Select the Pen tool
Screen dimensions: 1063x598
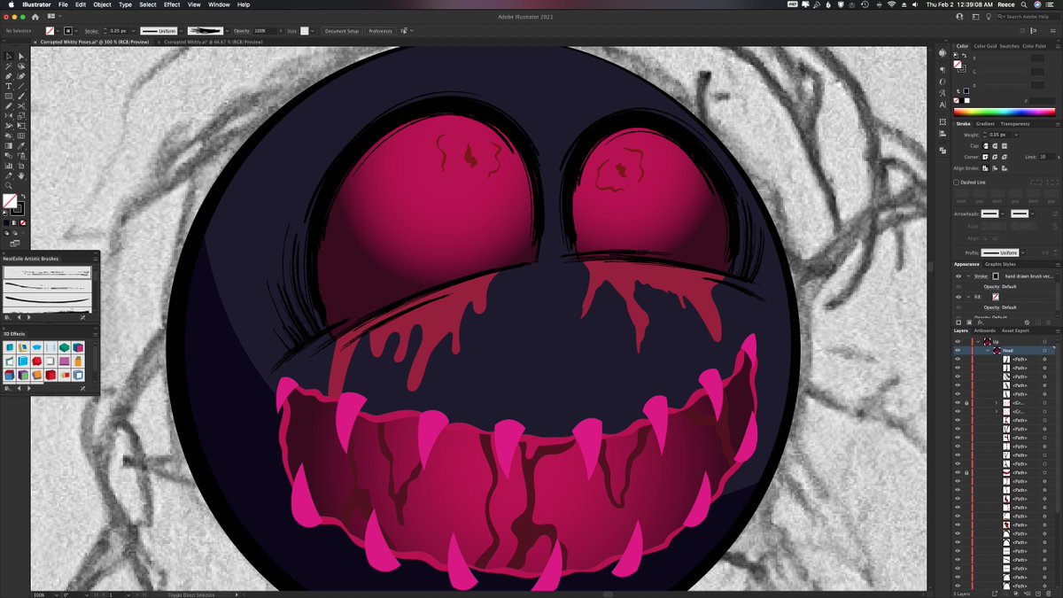[x=8, y=76]
